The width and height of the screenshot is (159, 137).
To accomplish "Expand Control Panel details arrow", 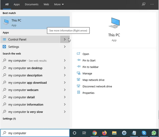I will [x=65, y=39].
